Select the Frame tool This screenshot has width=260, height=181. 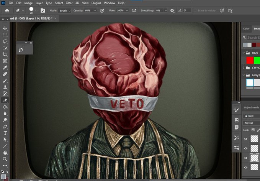(5, 61)
